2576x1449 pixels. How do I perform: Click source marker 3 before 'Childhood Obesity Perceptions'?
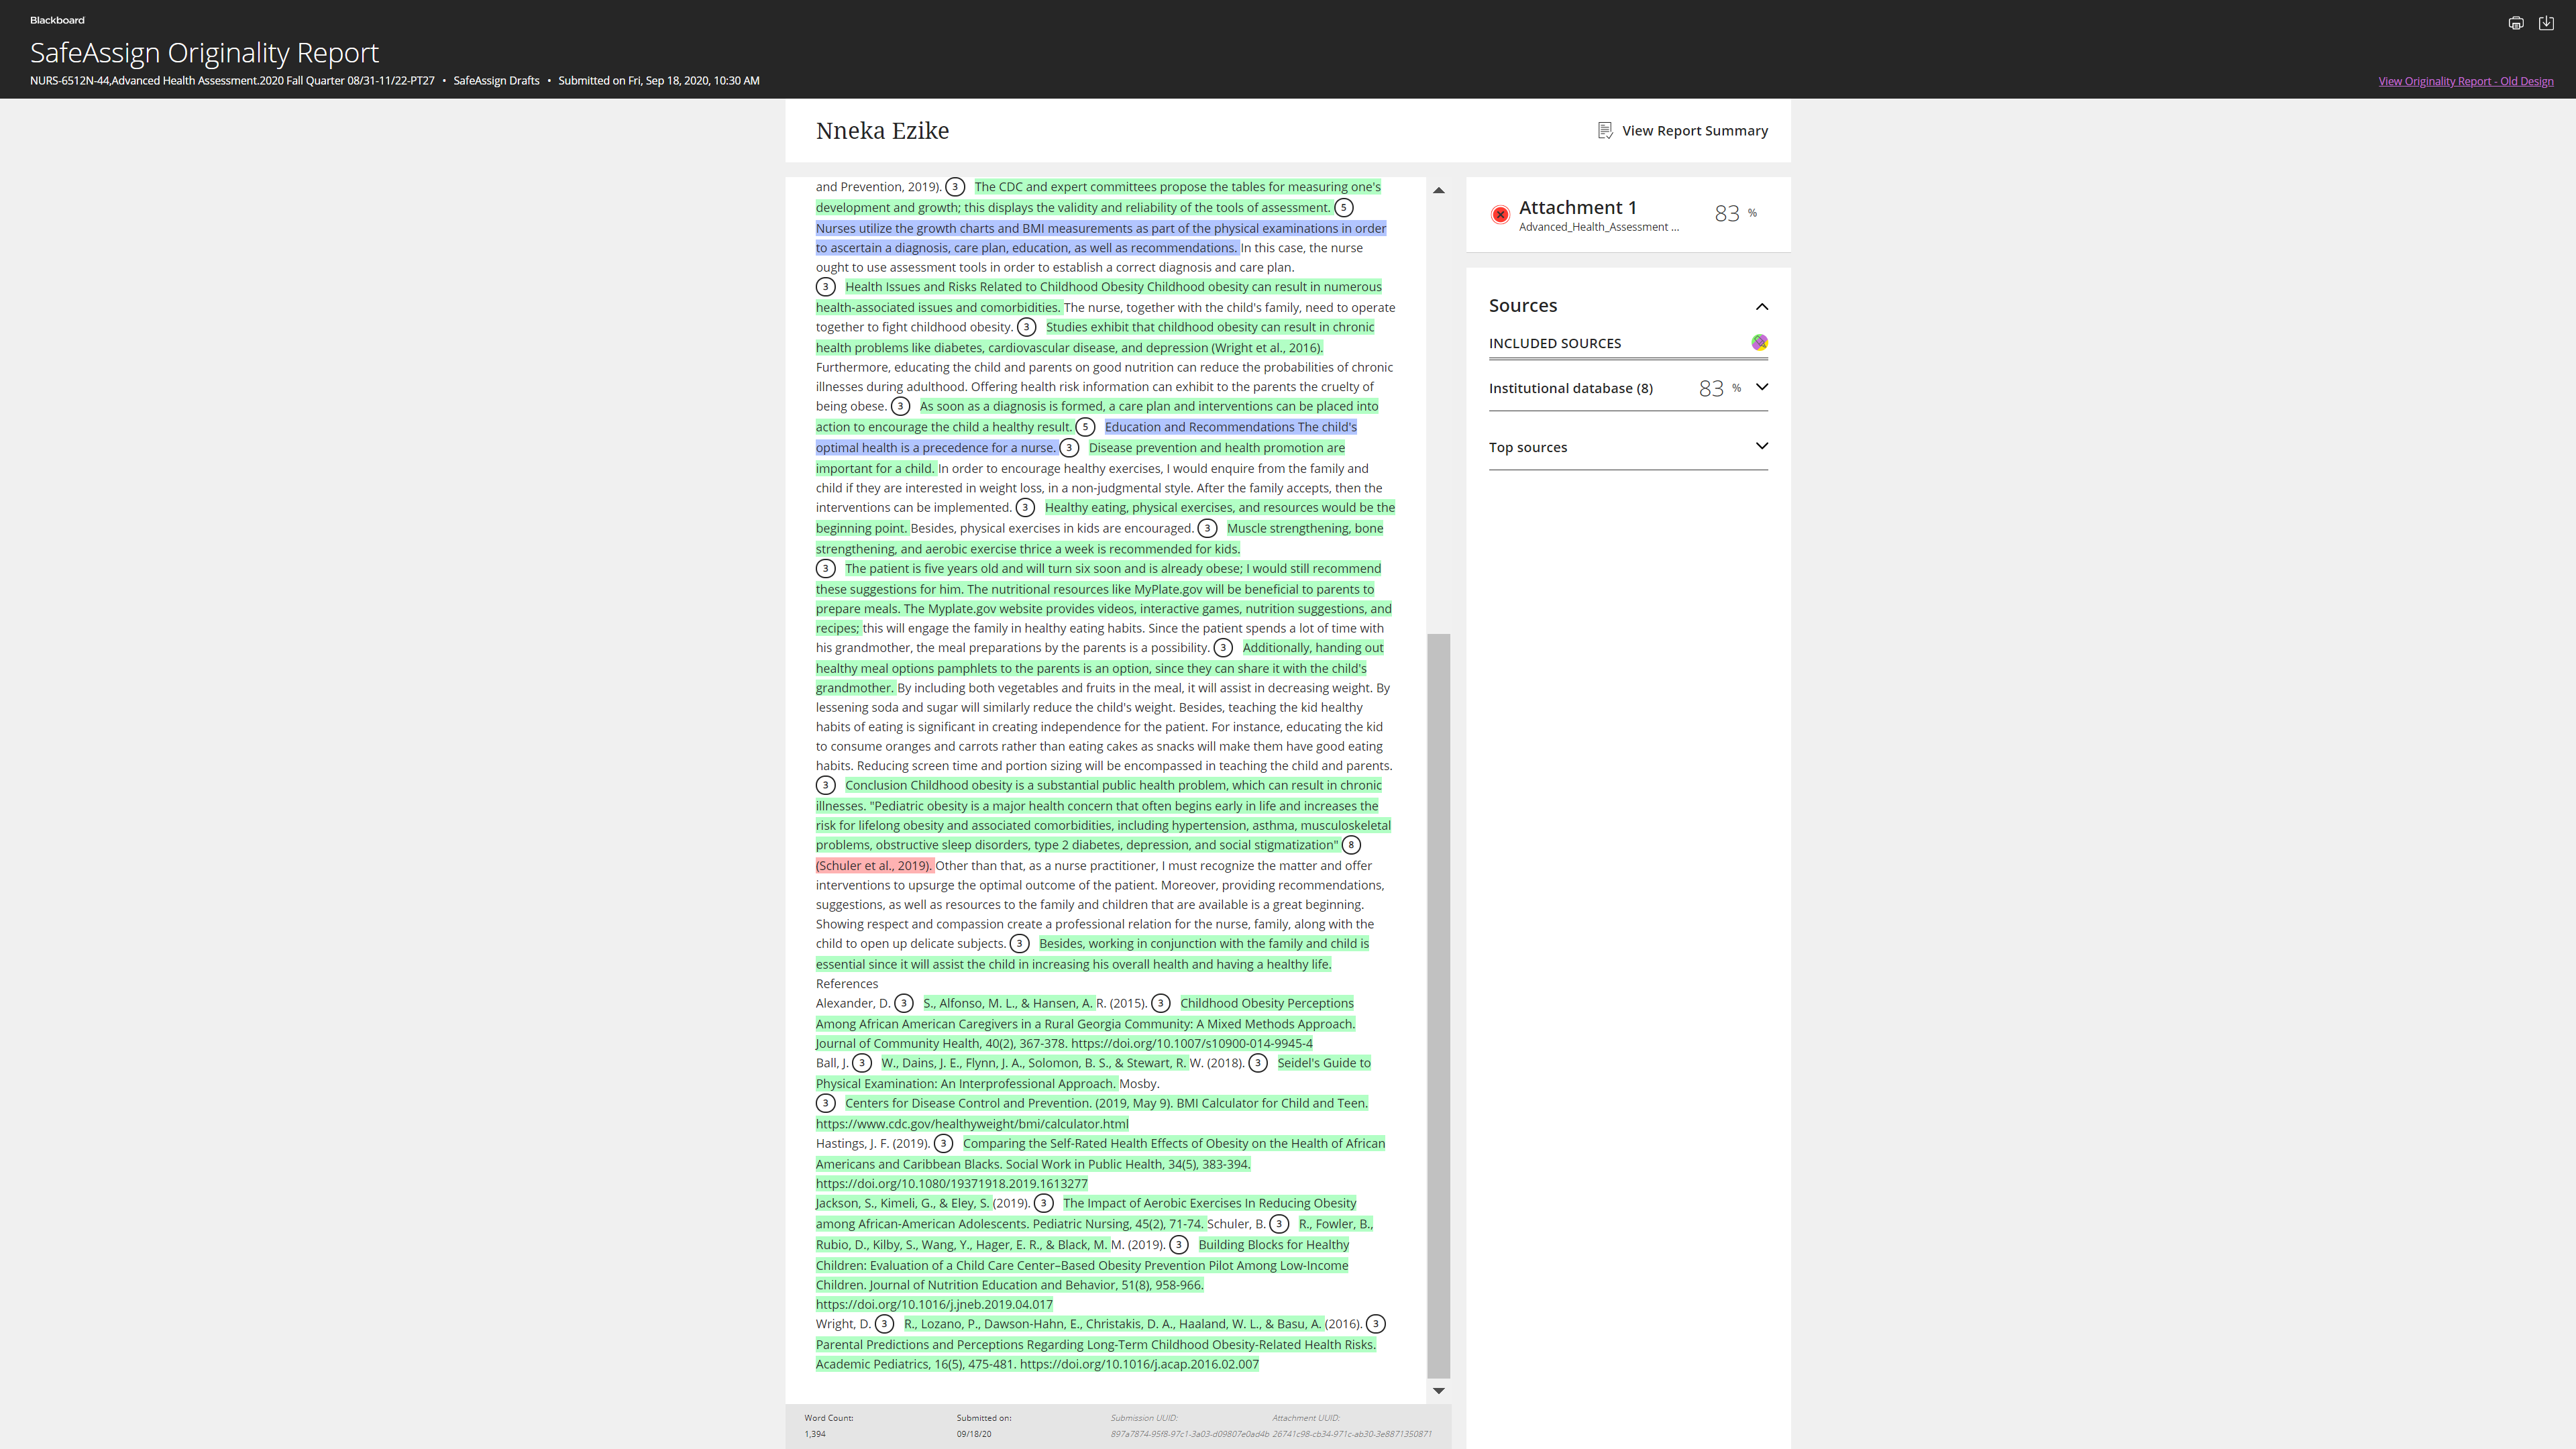[1160, 1003]
